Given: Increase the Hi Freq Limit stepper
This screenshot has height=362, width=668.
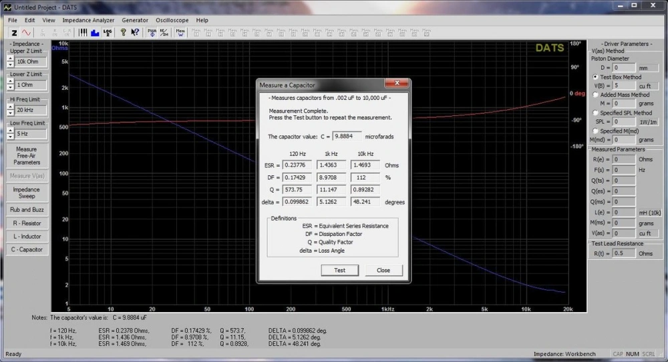Looking at the screenshot, I should click(x=11, y=107).
